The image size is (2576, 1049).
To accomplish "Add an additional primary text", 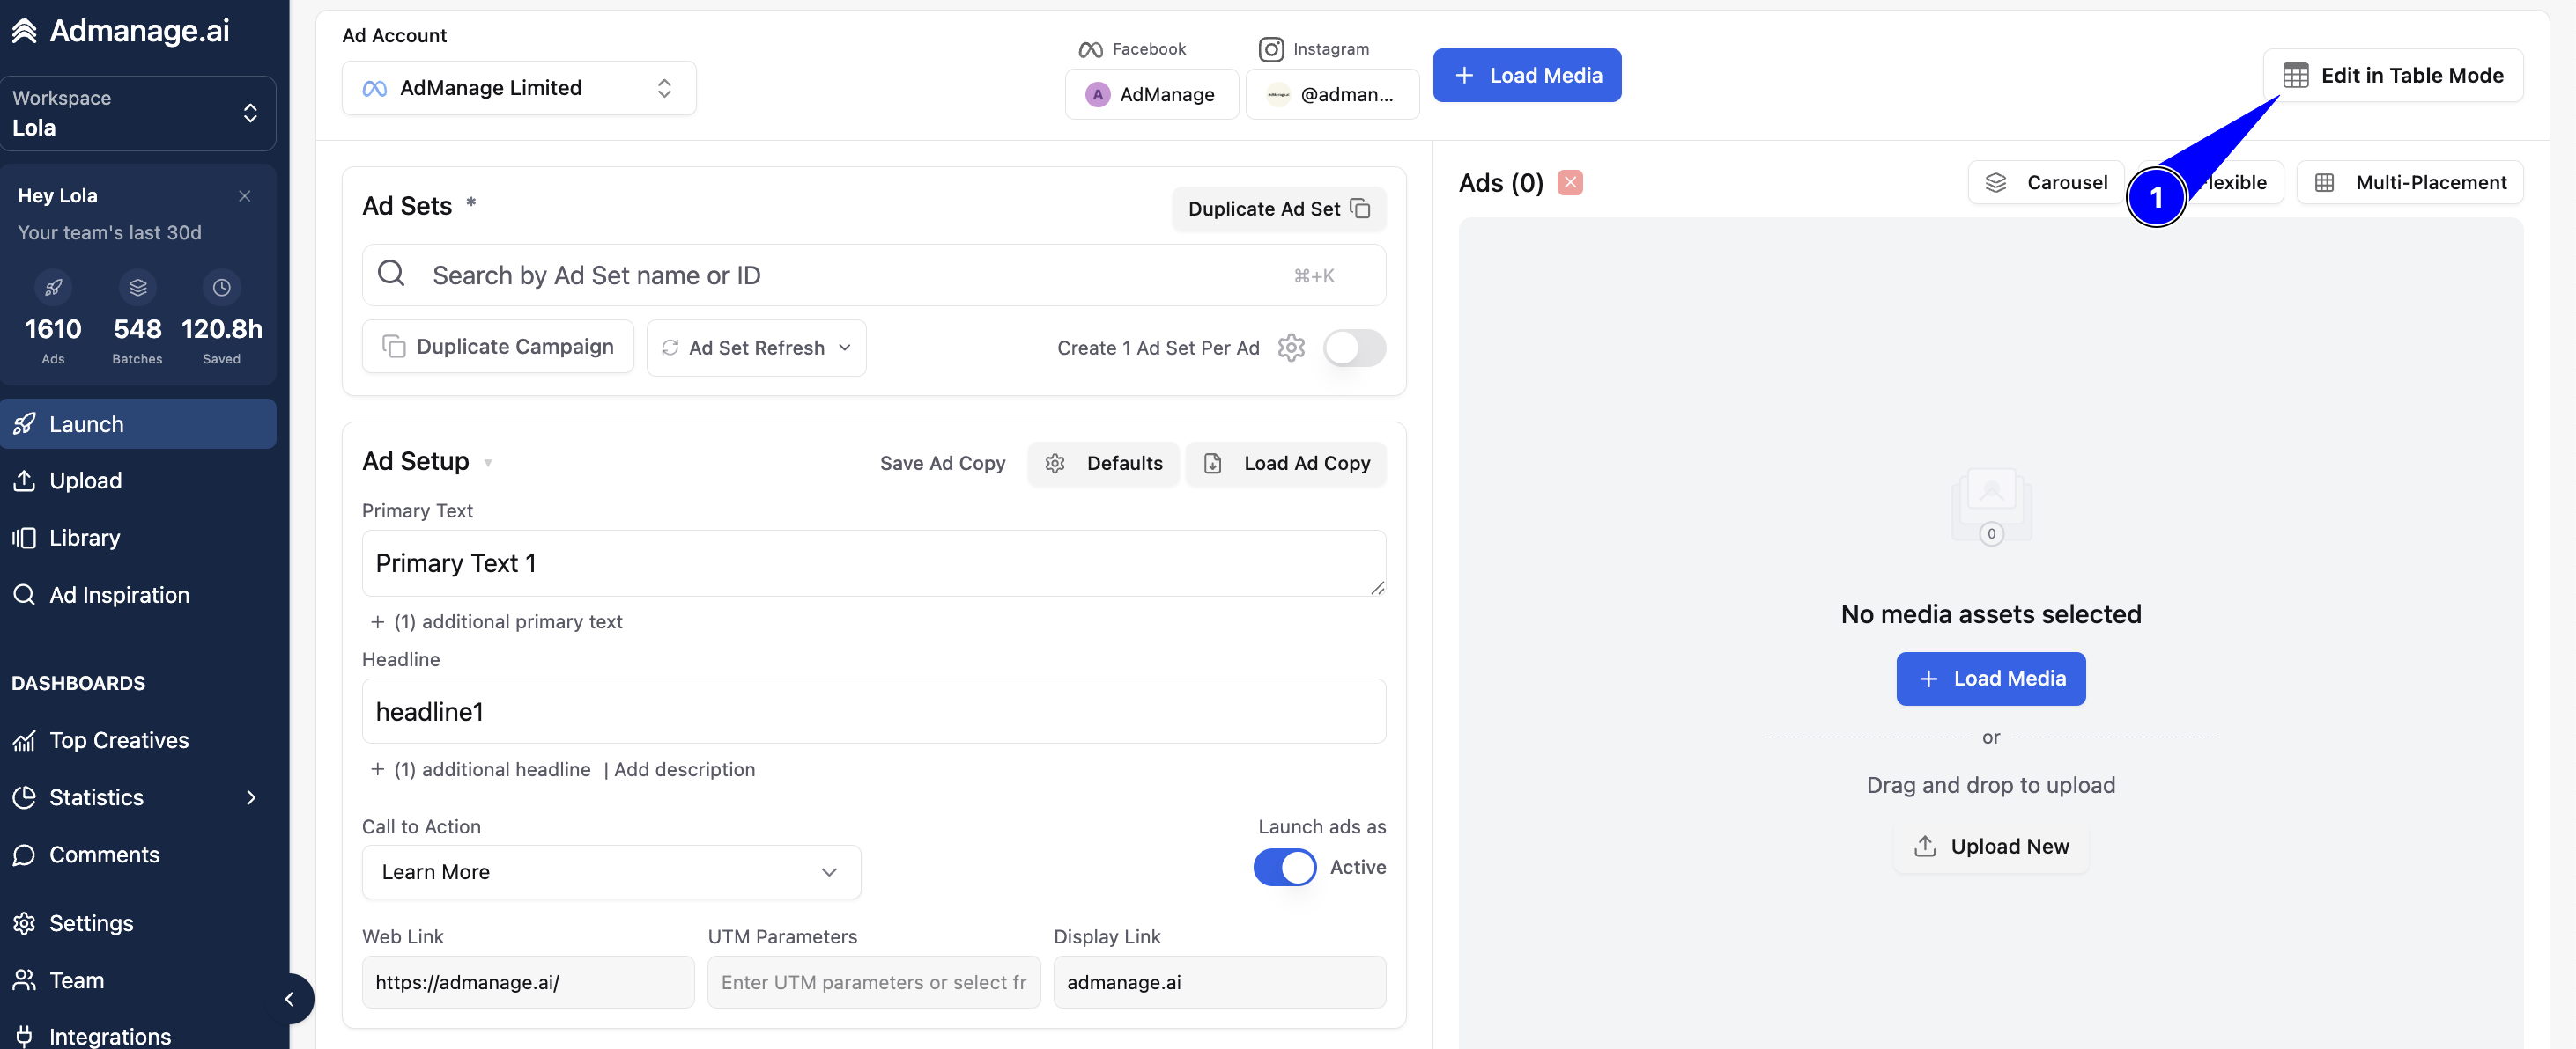I will (497, 621).
